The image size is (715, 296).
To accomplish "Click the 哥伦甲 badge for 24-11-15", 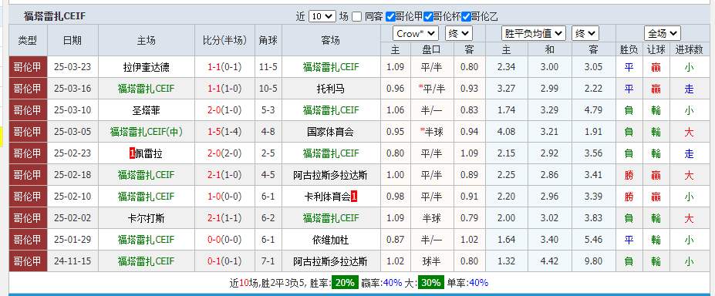I will click(x=28, y=261).
